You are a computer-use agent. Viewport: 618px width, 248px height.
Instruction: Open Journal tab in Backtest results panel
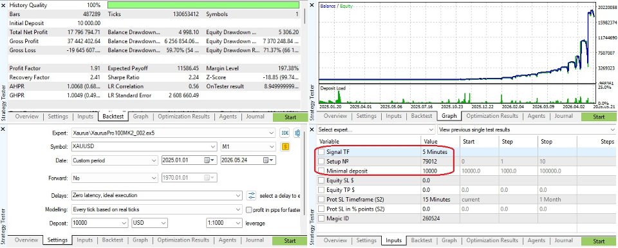(x=255, y=117)
